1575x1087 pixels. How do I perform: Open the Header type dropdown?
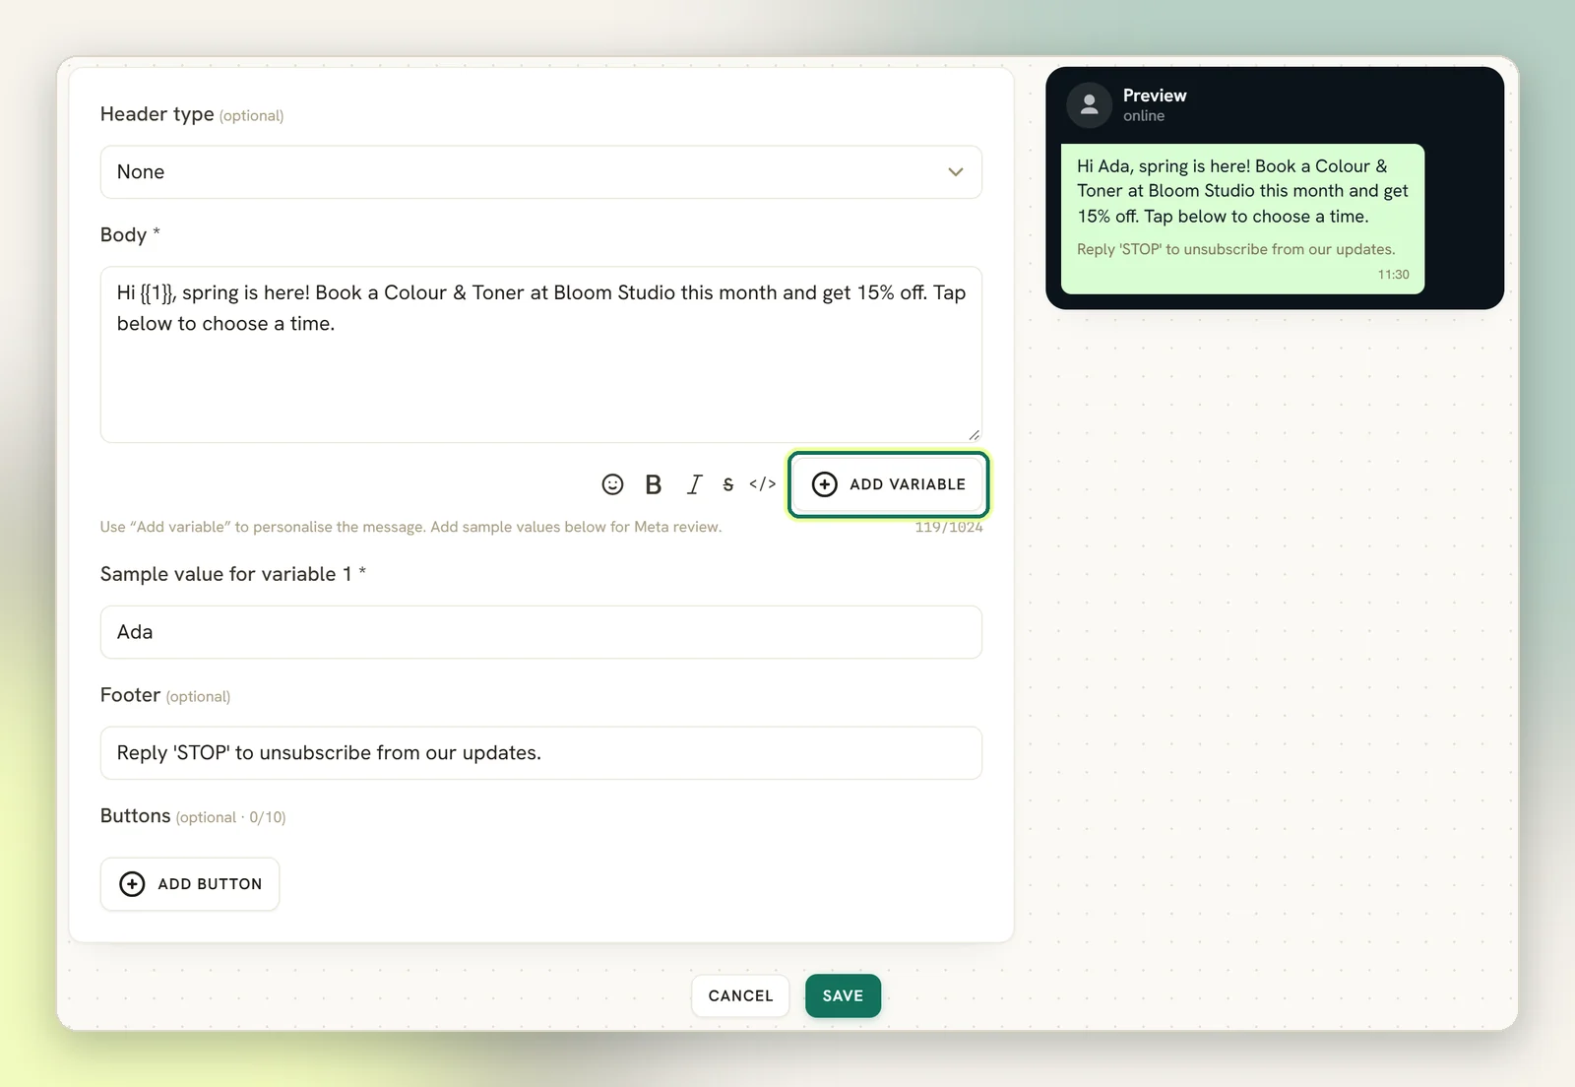(541, 172)
